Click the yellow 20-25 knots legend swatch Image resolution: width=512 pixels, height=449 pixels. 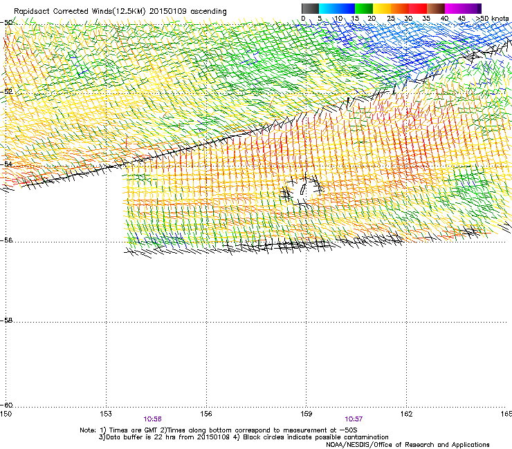382,8
